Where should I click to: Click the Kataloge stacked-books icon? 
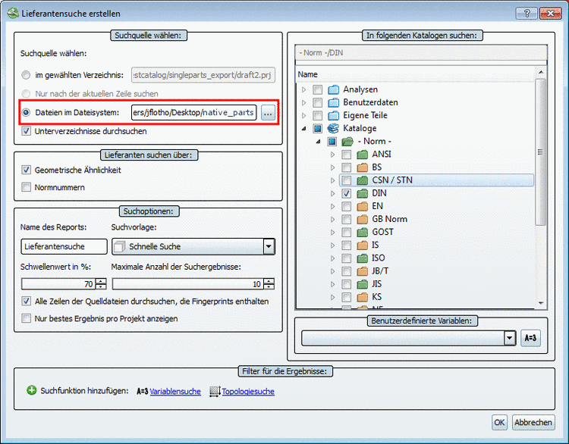pyautogui.click(x=333, y=128)
